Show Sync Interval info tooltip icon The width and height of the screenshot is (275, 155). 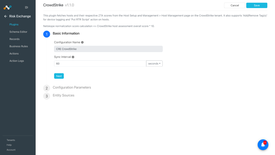pos(73,57)
